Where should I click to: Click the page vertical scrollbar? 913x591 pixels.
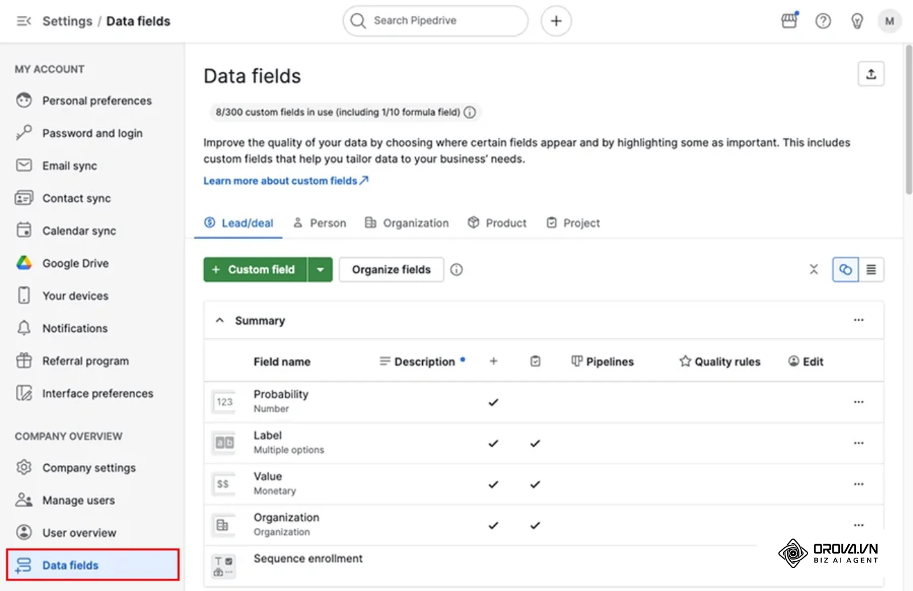(908, 120)
